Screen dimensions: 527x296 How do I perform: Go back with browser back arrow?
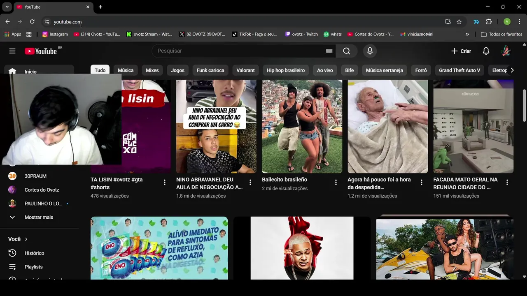coord(7,22)
